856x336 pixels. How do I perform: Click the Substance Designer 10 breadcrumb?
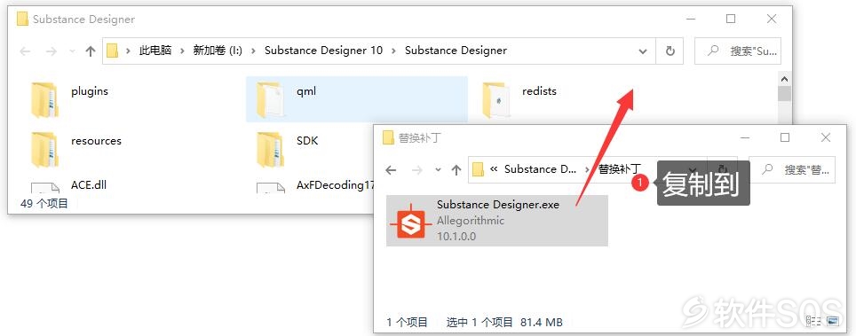pos(324,51)
